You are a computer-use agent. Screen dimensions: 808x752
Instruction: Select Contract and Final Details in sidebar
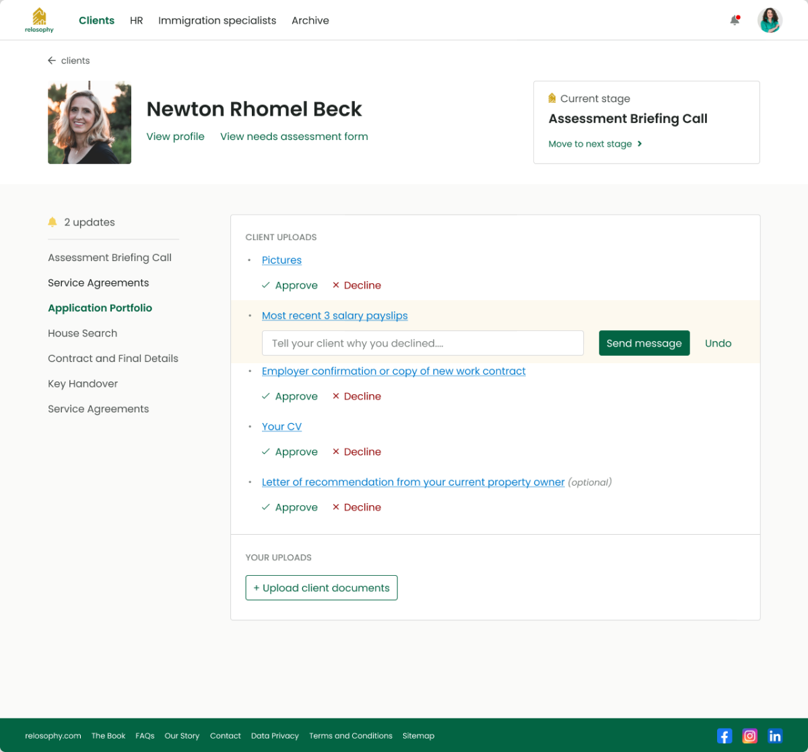[113, 359]
